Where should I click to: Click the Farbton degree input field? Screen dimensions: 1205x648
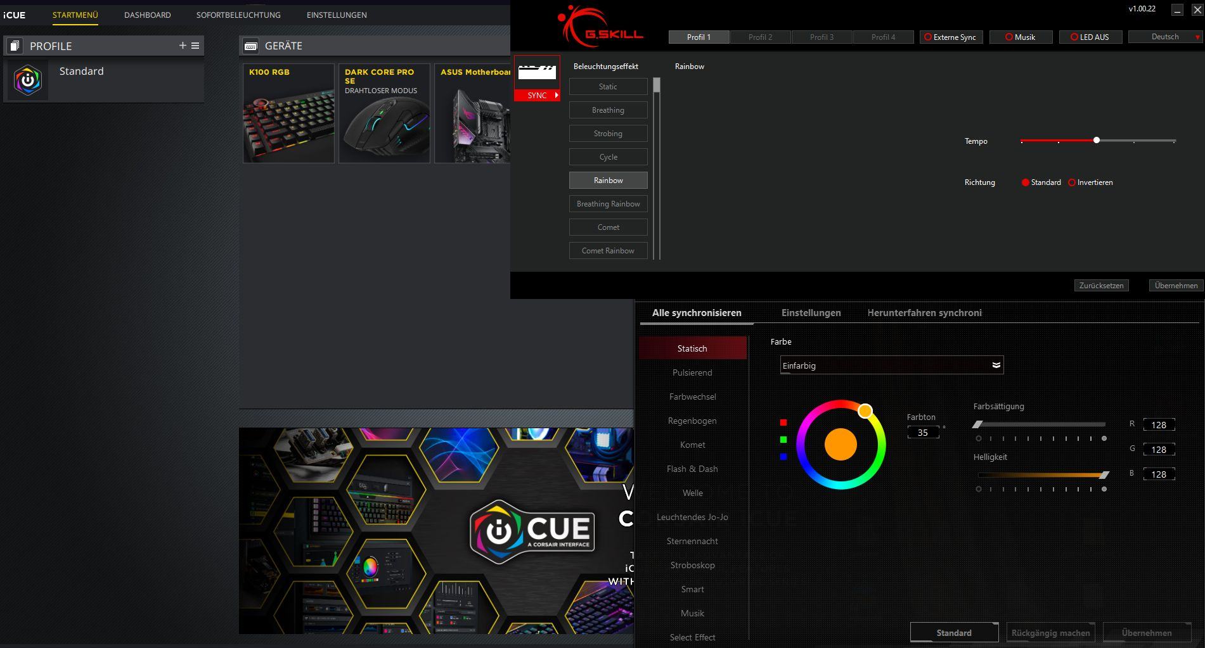tap(923, 433)
